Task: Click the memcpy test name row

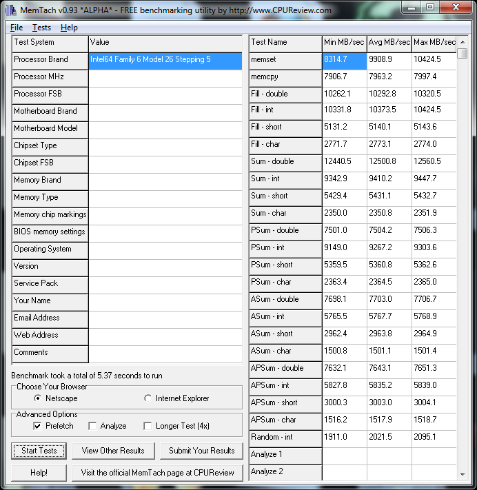Action: 285,78
